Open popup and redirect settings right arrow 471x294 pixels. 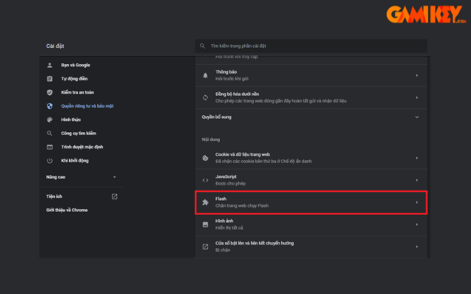click(x=417, y=246)
